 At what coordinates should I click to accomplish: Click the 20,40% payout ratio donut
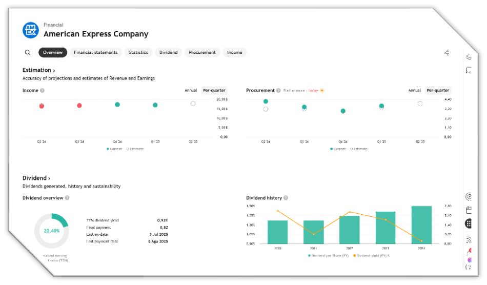click(52, 231)
